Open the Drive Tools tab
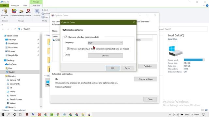The height and width of the screenshot is (117, 209). pos(36,6)
